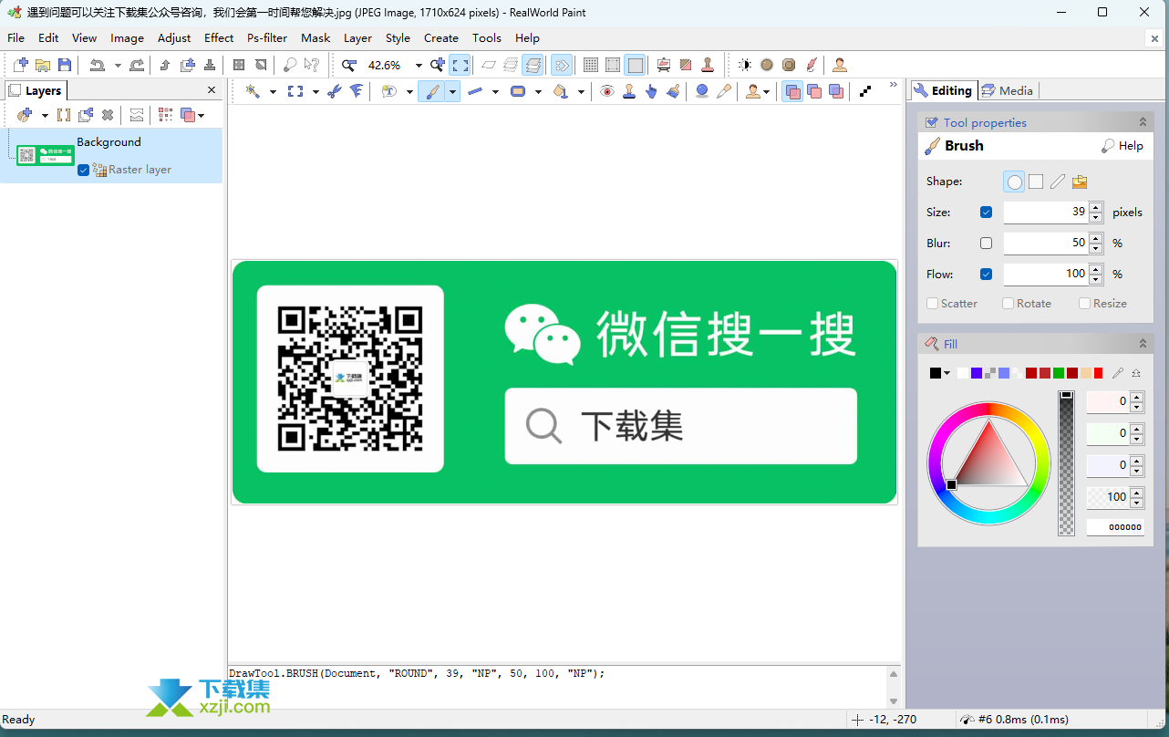
Task: Select the Brush tool in toolbar
Action: 431,91
